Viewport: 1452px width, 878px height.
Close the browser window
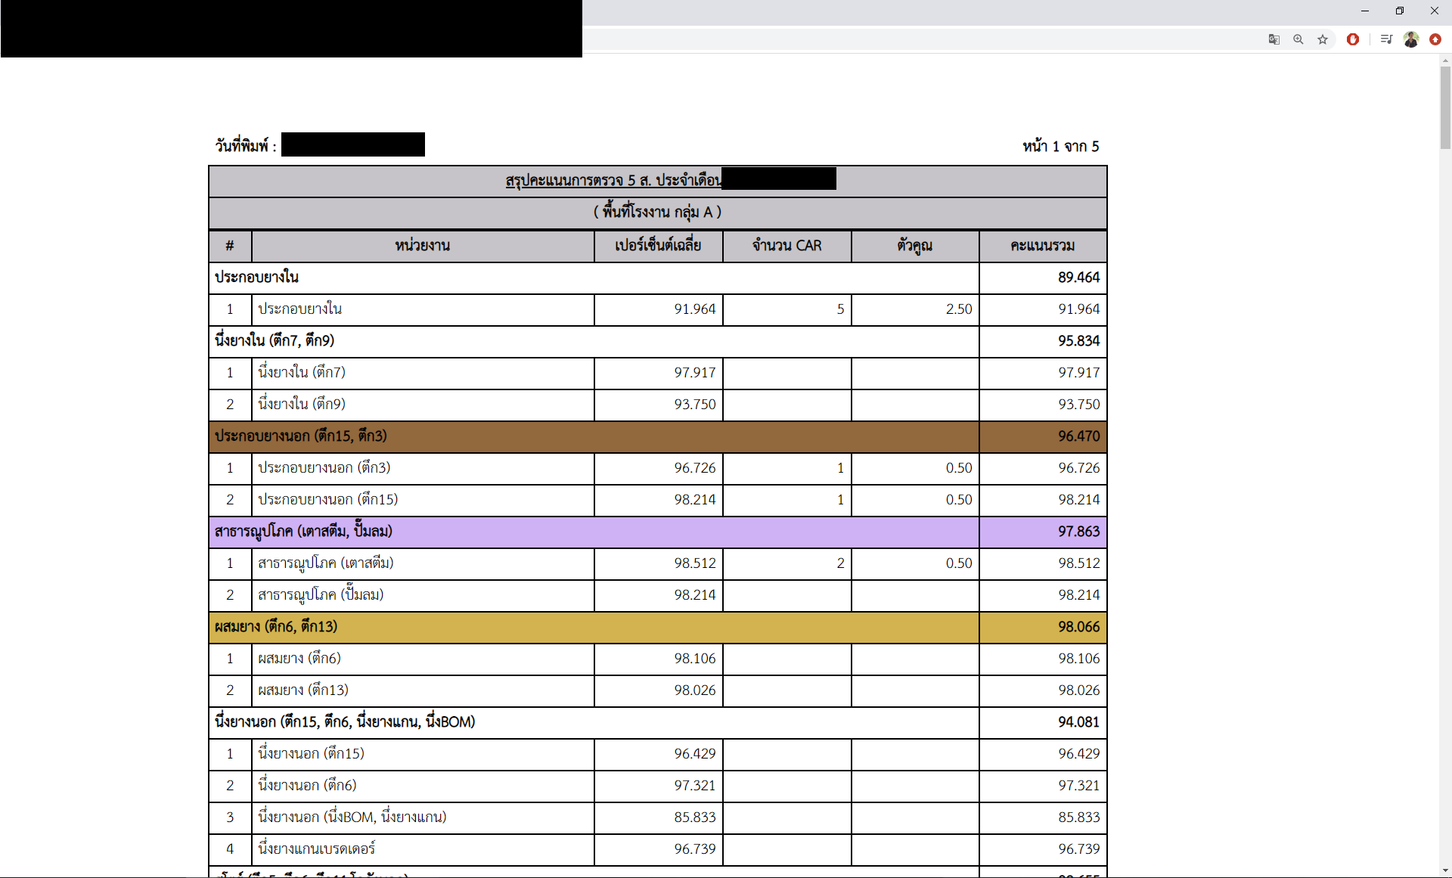click(x=1435, y=11)
